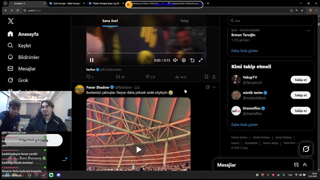This screenshot has height=180, width=320.
Task: Switch to Türkiye Trendyol Süper Lig tab
Action: coord(106,3)
